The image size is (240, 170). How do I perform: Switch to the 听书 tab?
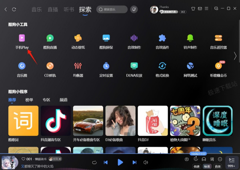(69, 10)
